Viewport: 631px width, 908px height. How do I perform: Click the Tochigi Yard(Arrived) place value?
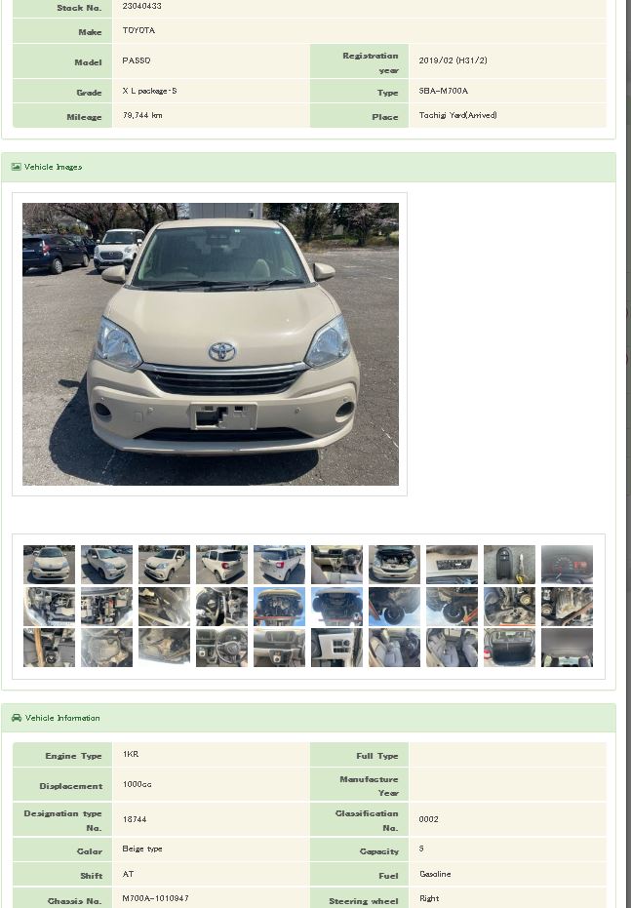[x=458, y=115]
